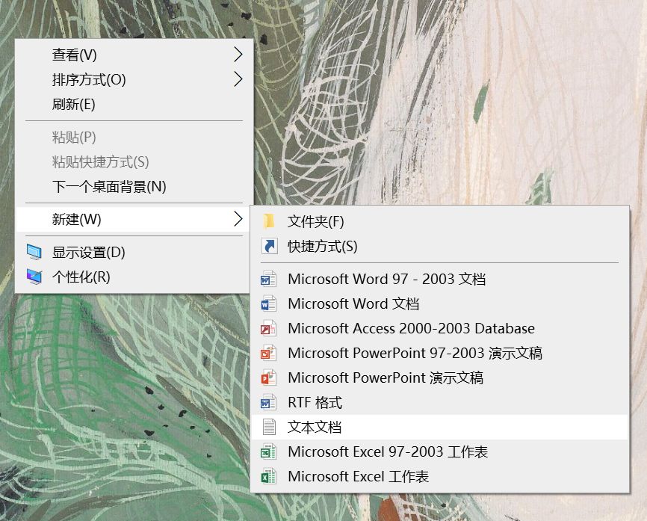Click the PowerPoint 演示文稿 icon
Image resolution: width=647 pixels, height=521 pixels.
[x=267, y=377]
